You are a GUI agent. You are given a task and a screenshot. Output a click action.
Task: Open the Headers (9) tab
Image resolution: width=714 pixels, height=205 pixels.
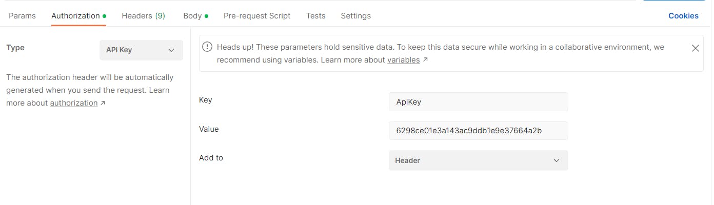(x=143, y=16)
